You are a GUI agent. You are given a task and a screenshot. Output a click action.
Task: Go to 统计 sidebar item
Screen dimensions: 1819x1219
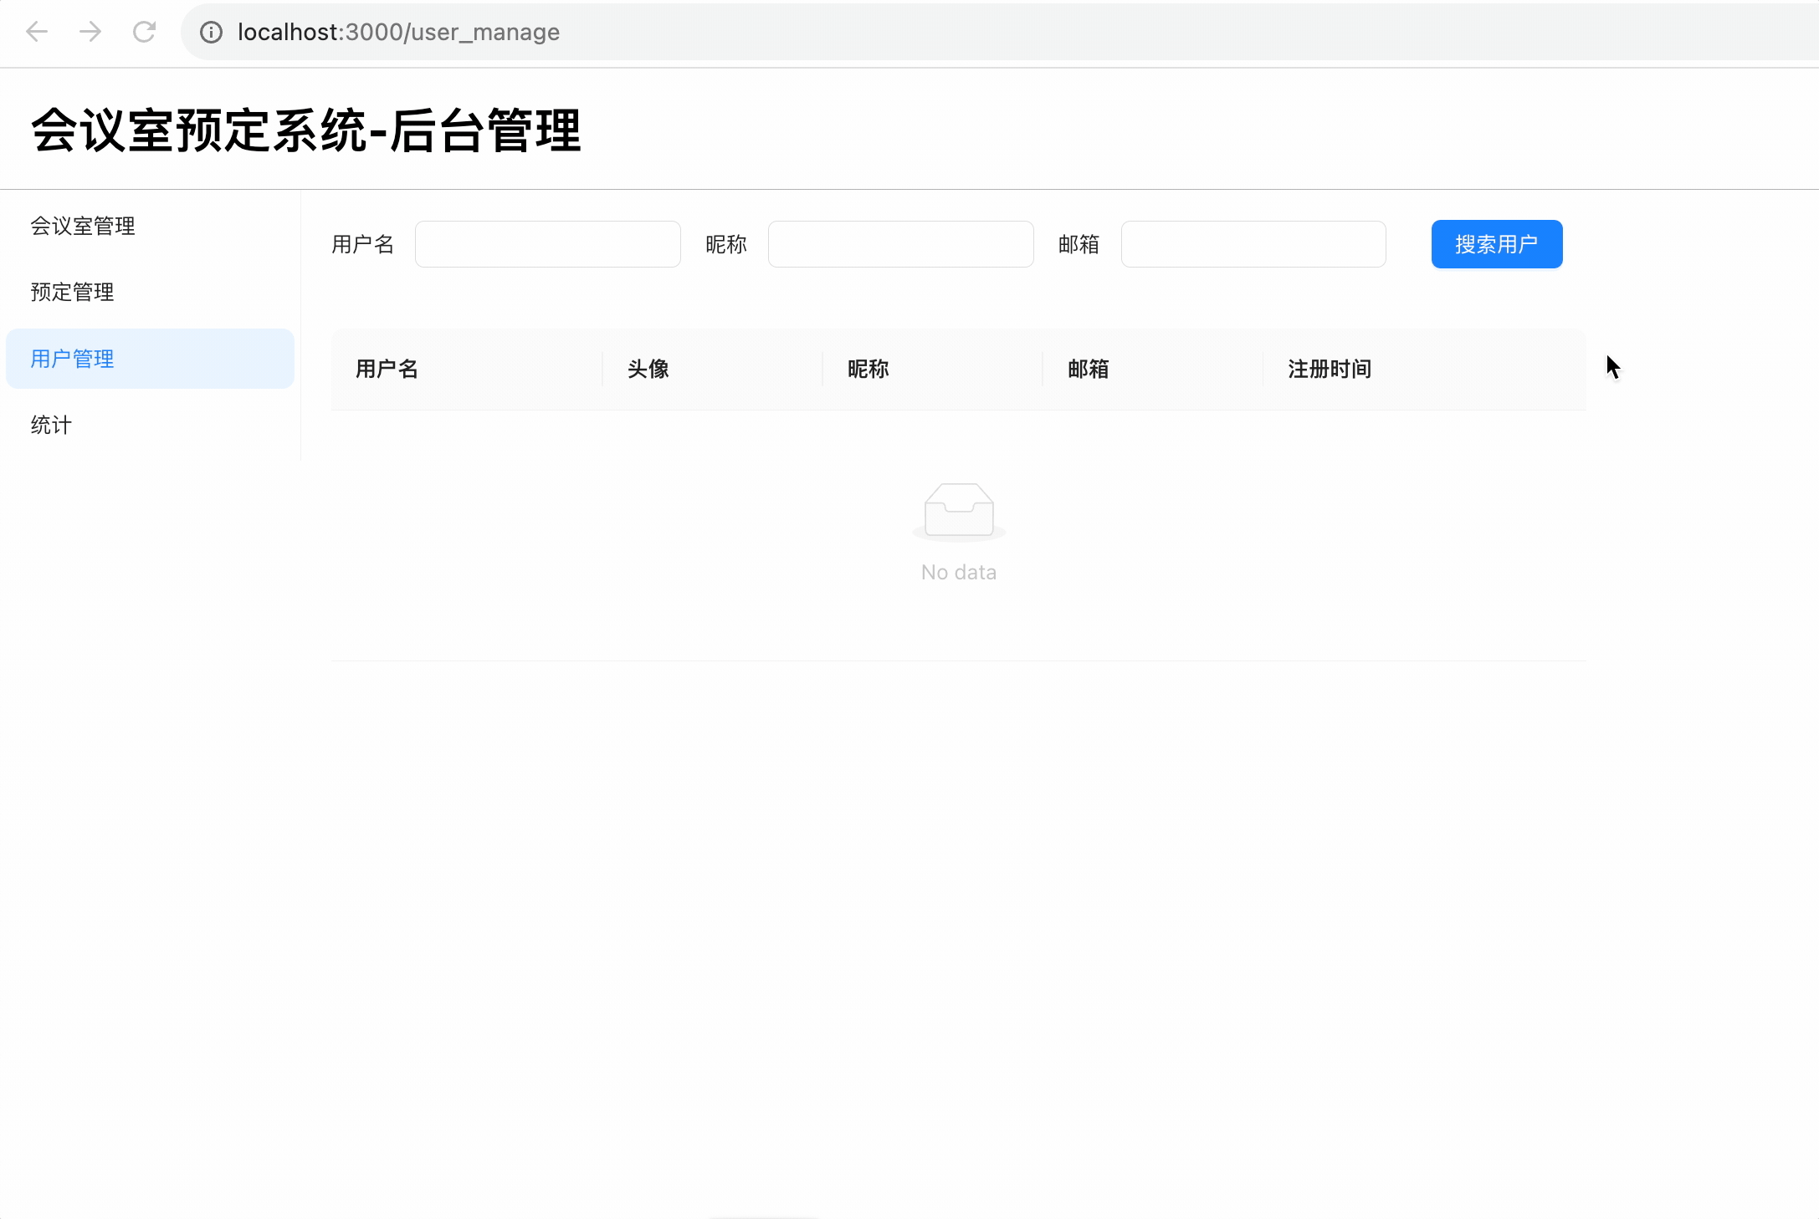(51, 425)
